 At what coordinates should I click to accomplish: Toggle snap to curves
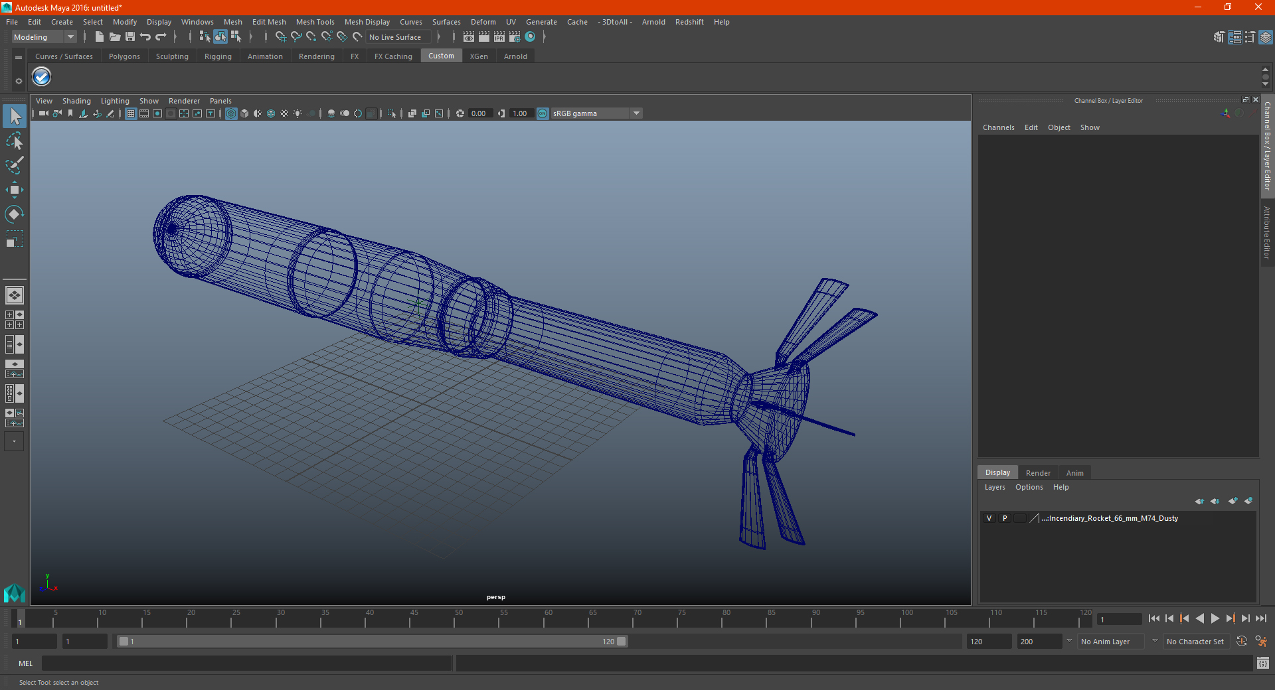point(296,37)
